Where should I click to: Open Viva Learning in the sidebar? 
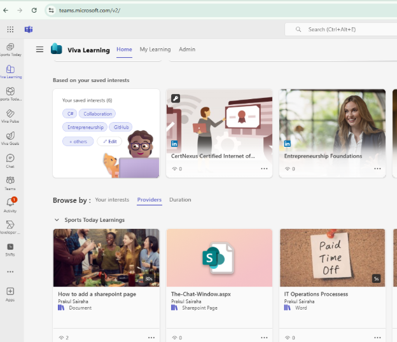click(10, 72)
